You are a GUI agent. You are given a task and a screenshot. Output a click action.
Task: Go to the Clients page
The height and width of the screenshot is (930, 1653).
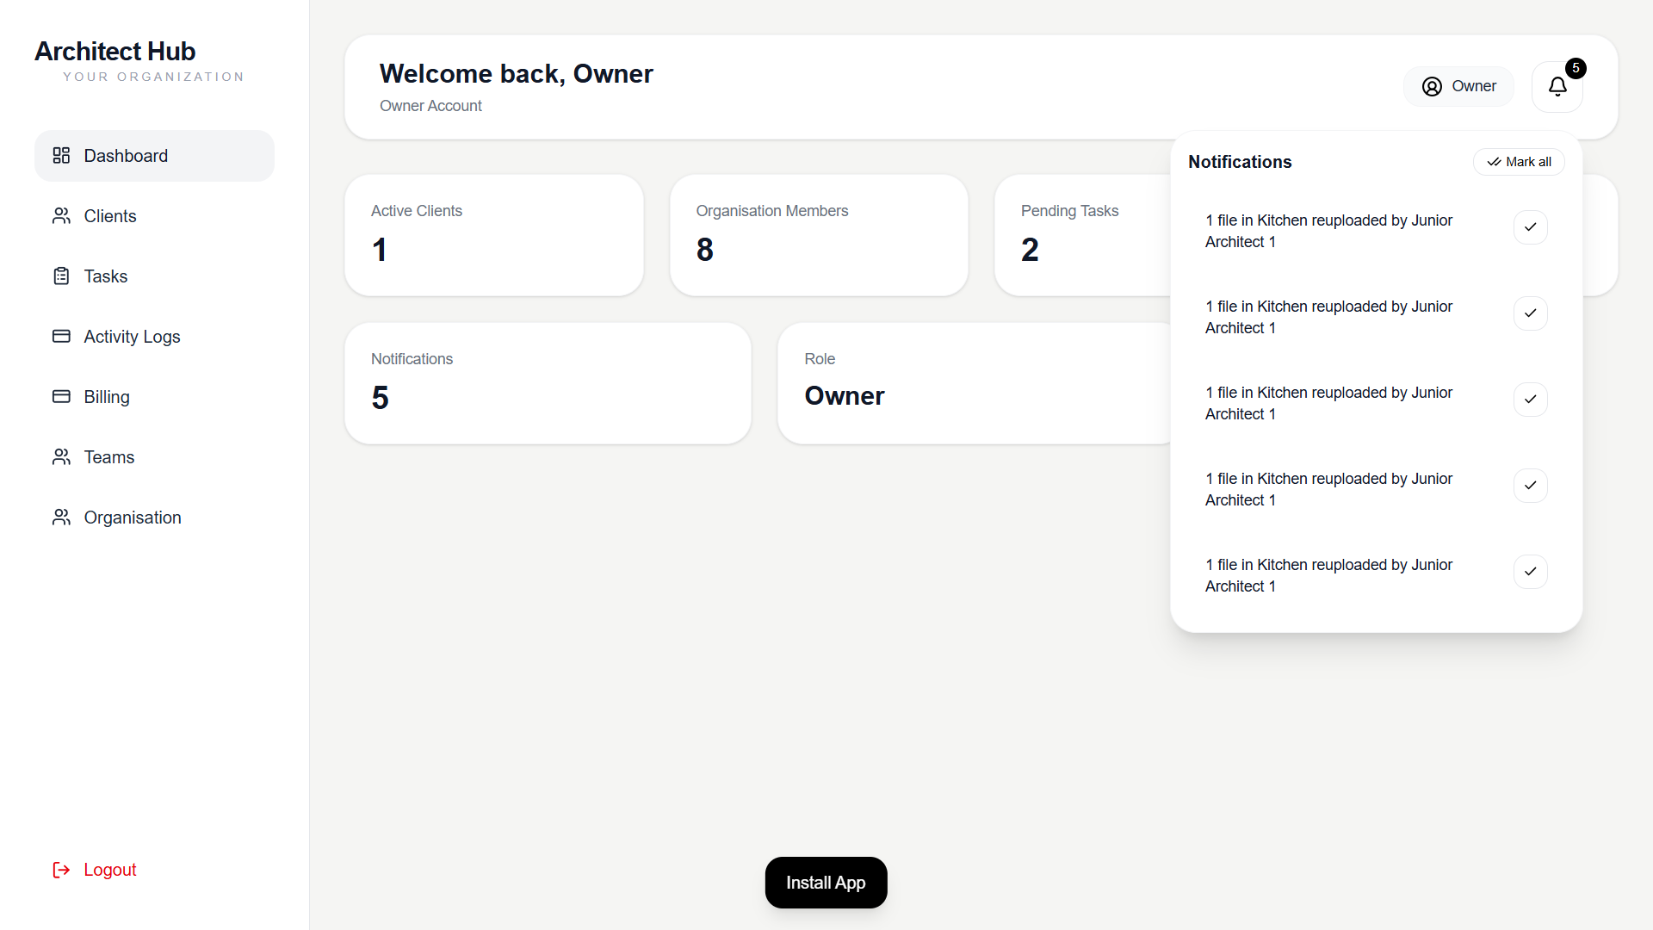pos(154,216)
